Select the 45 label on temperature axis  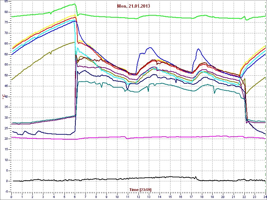[6, 86]
